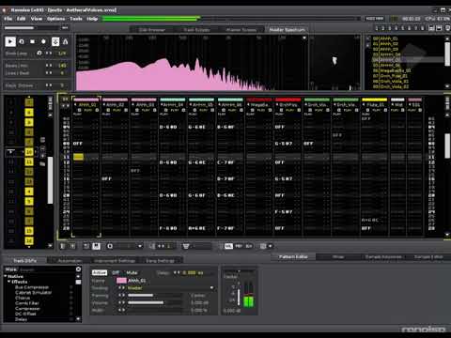Switch to the Track Scopes tab

[196, 30]
